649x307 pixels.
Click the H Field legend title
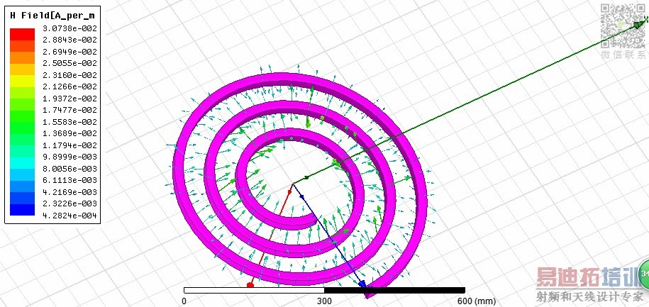52,16
